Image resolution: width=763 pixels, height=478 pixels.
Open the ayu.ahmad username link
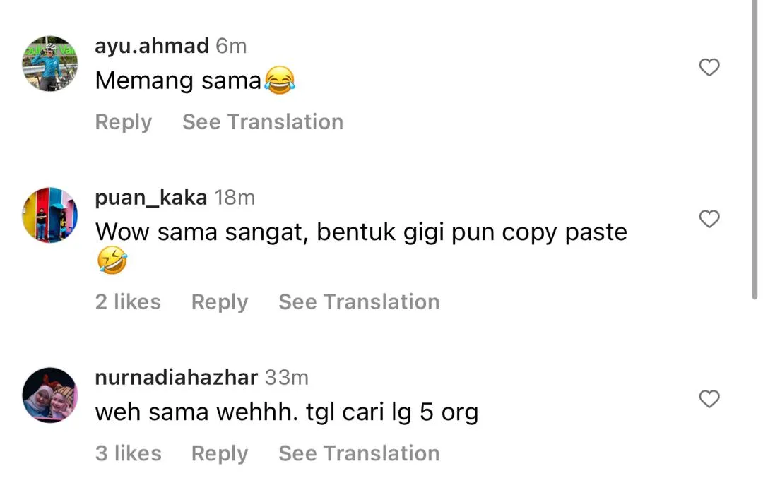152,47
